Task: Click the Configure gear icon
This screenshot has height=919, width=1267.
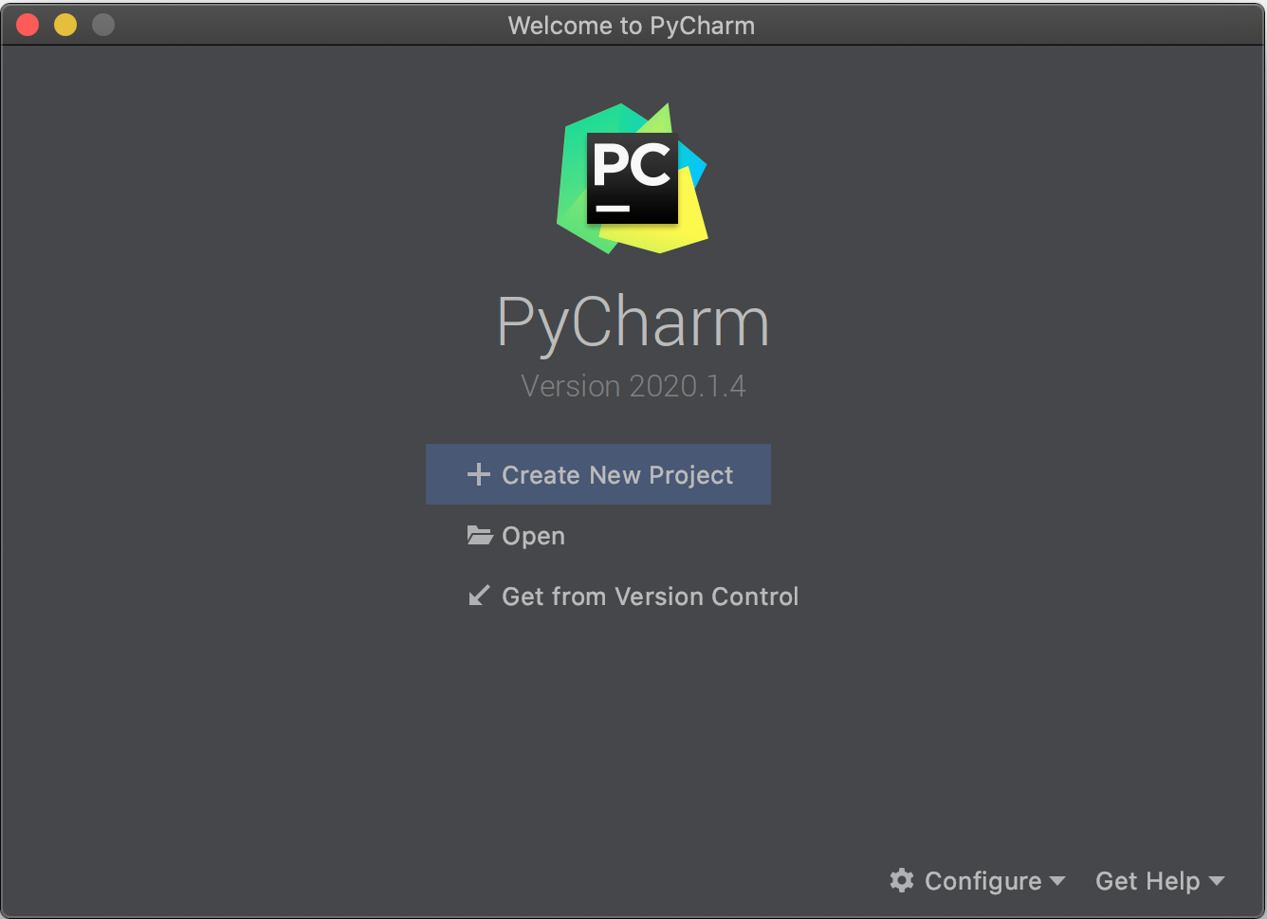Action: click(902, 880)
